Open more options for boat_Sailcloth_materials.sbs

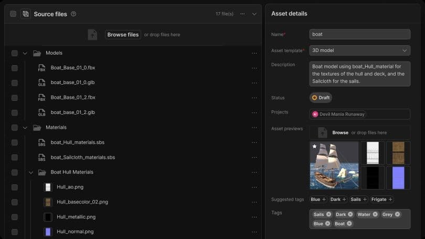pyautogui.click(x=254, y=158)
